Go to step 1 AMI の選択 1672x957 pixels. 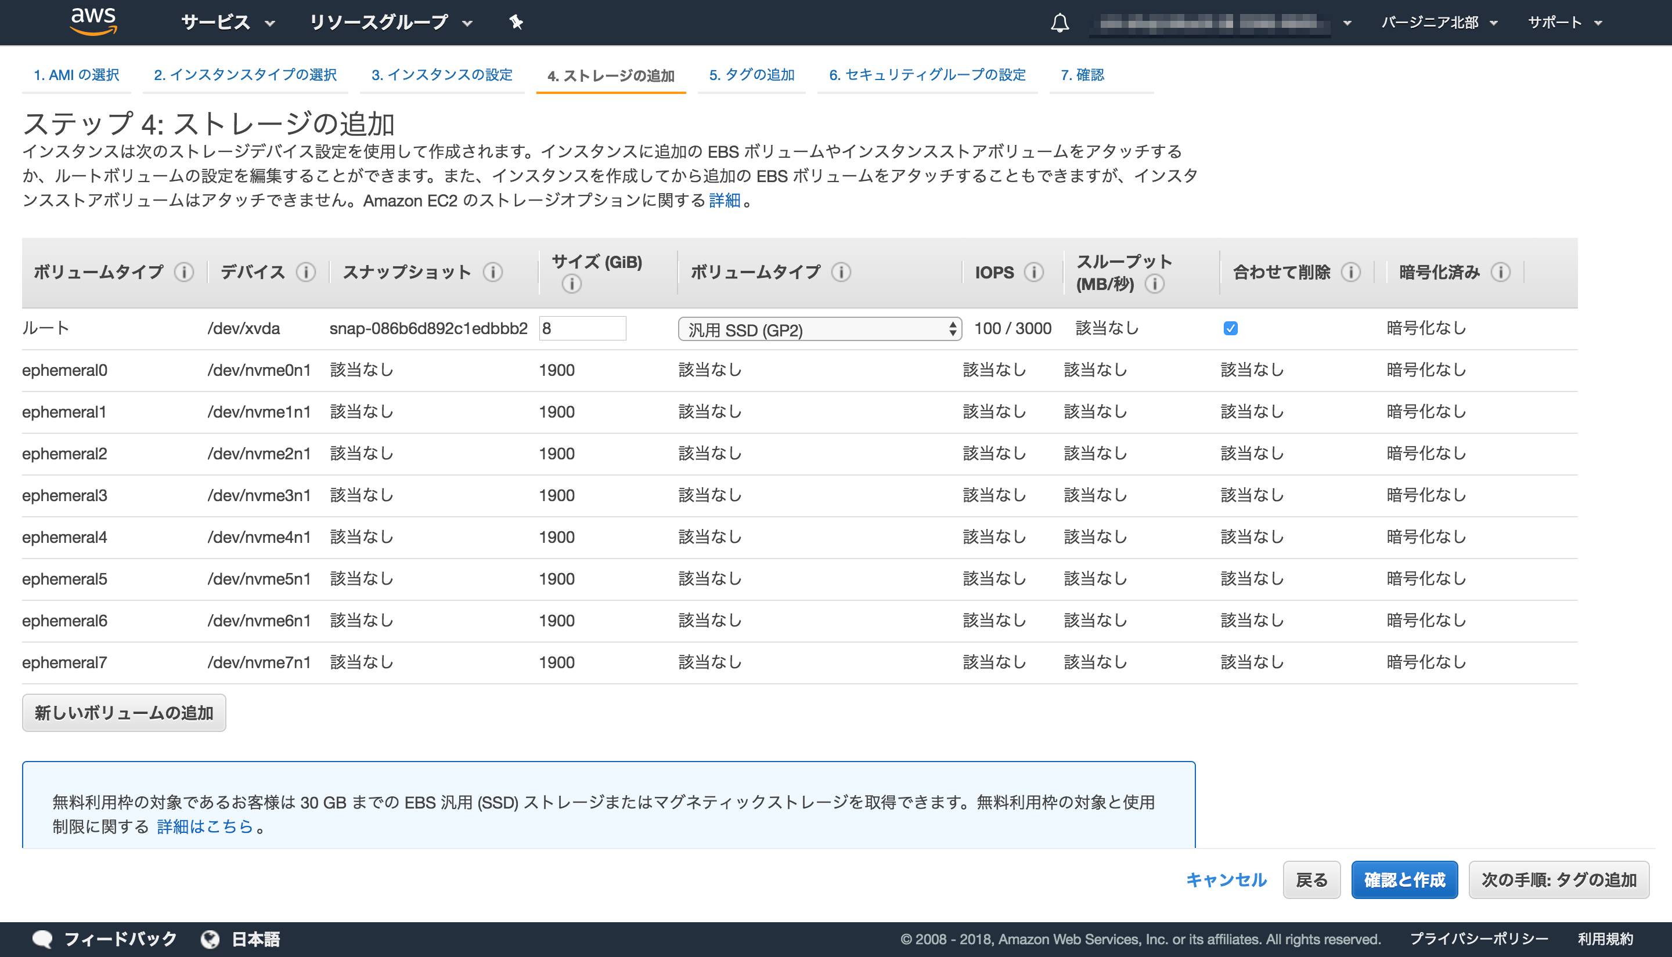(x=76, y=75)
